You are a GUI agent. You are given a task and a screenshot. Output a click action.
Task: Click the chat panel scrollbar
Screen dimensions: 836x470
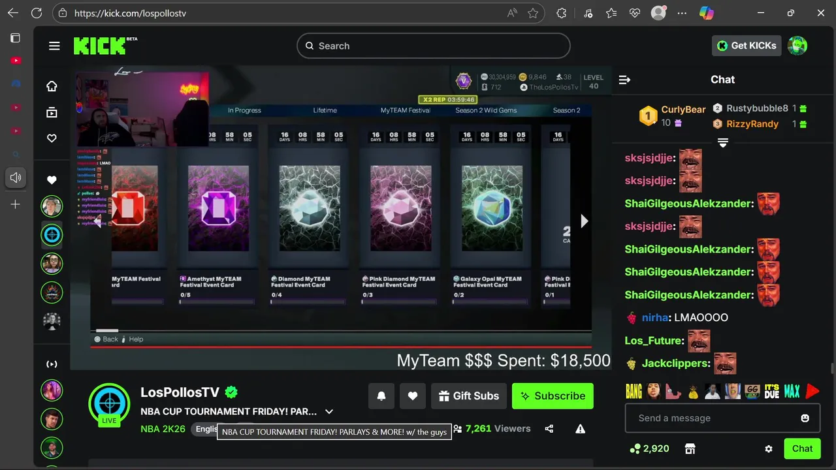tap(832, 369)
